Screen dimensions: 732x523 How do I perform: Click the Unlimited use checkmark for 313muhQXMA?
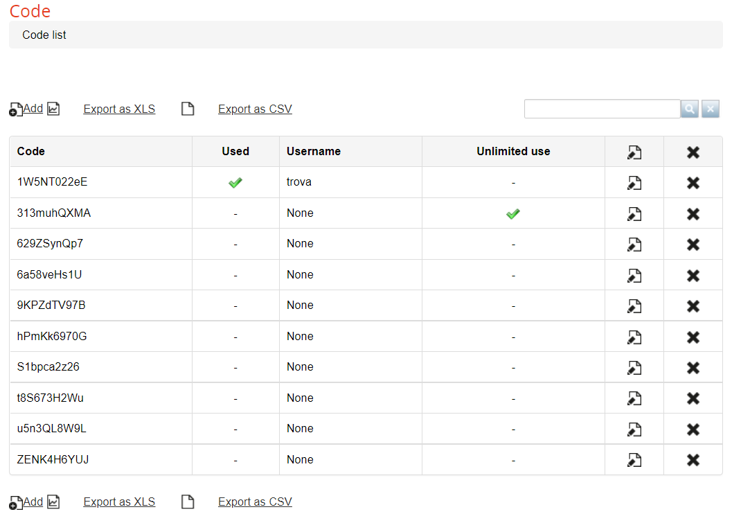(512, 214)
